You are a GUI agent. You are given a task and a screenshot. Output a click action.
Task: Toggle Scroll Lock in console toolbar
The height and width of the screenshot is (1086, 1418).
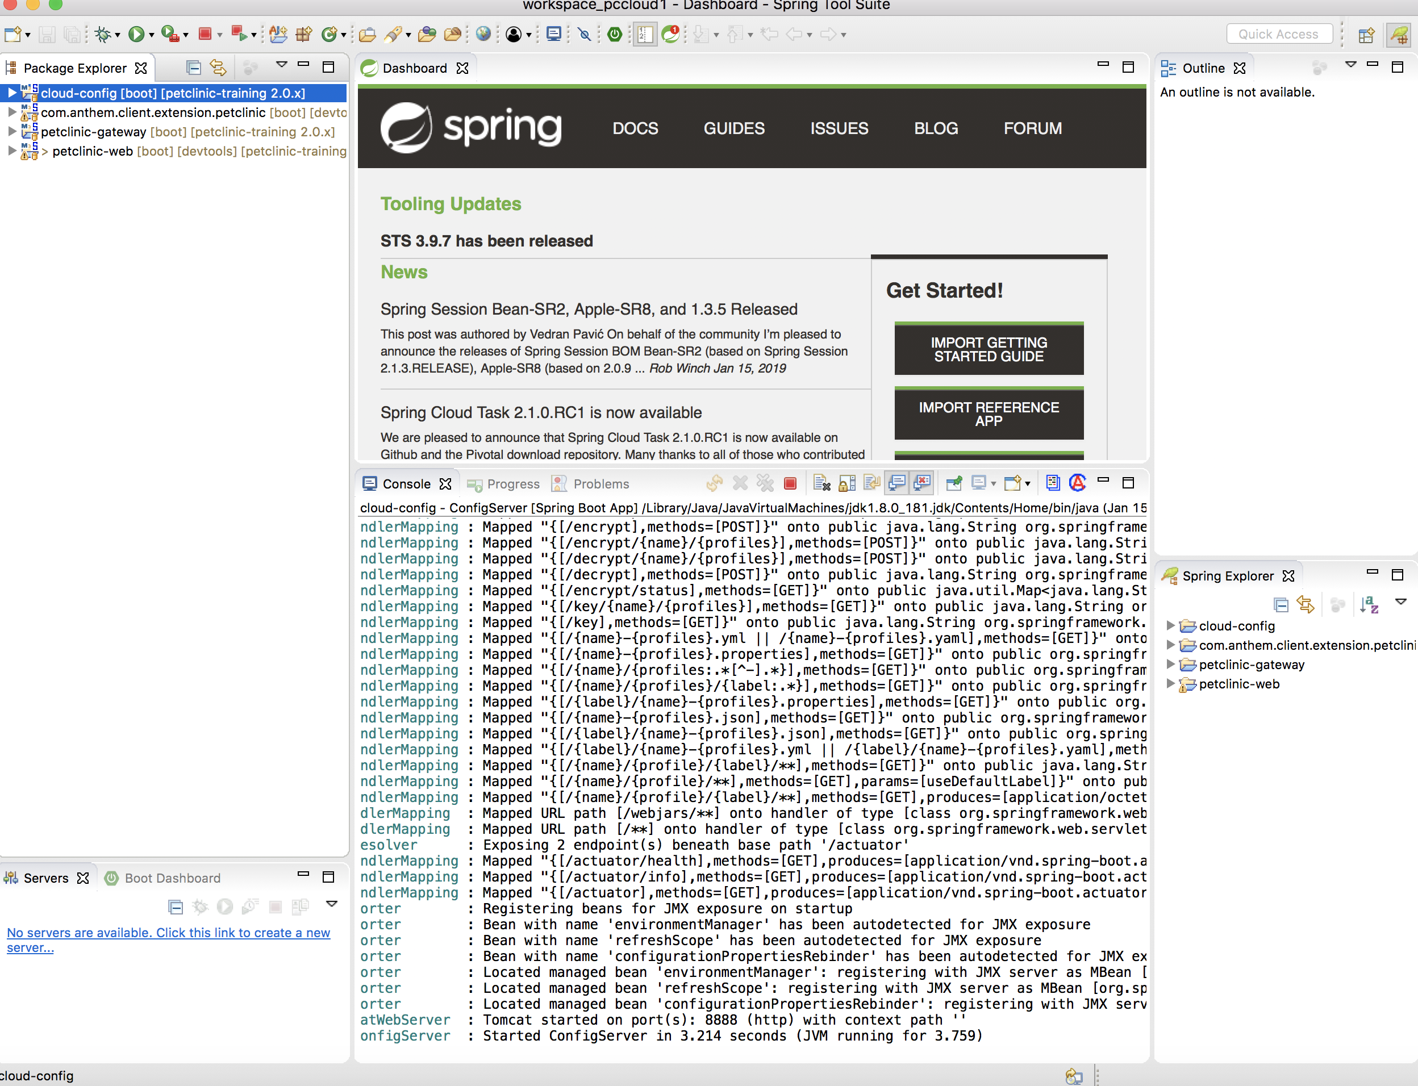(x=847, y=483)
